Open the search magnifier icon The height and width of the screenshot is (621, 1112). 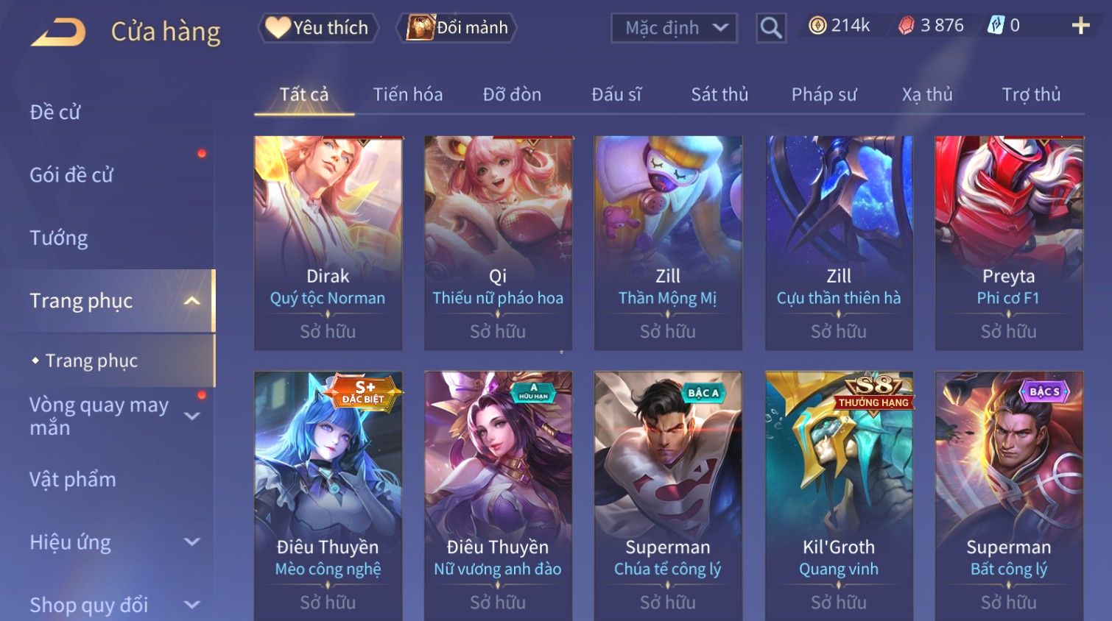(x=770, y=28)
